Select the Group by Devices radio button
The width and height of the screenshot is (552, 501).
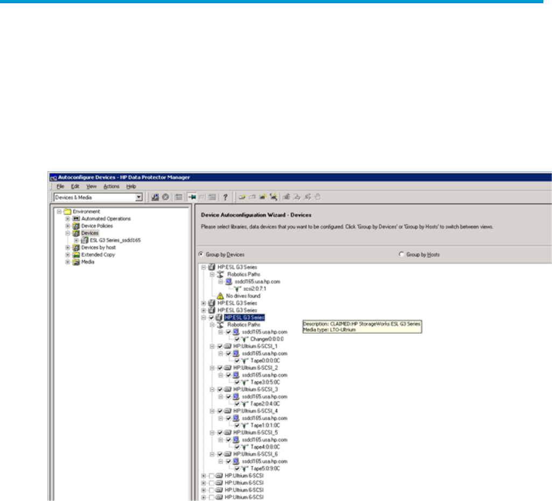(x=201, y=255)
